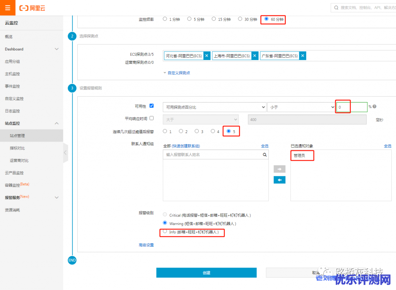Screen dimensions: 396x290
Task: Click the 创建 button
Action: (206, 273)
